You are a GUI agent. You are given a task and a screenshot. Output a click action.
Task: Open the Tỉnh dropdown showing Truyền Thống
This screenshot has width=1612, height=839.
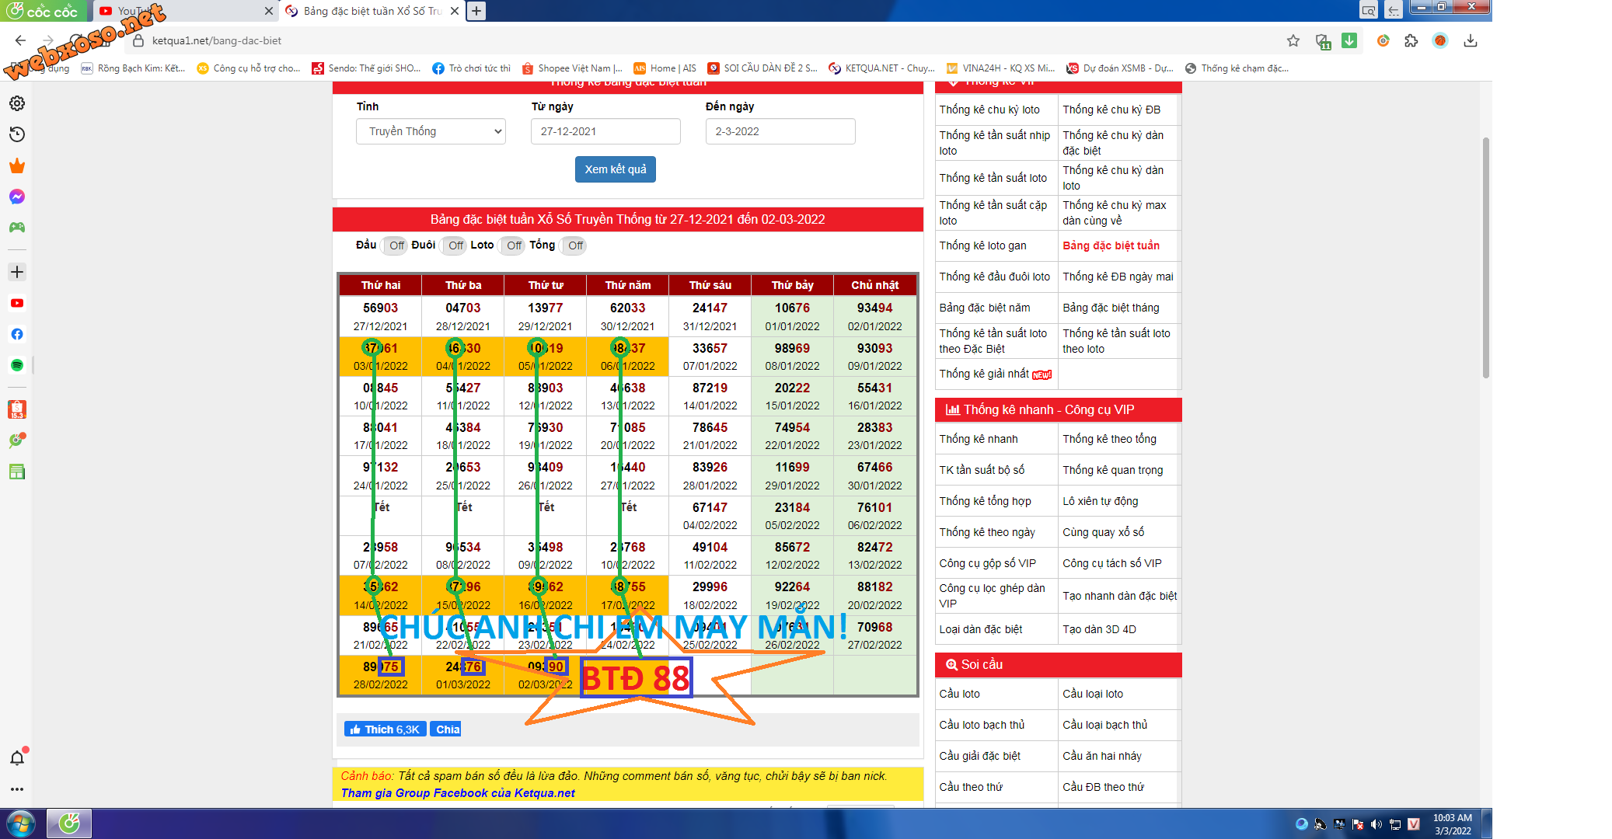(x=431, y=131)
